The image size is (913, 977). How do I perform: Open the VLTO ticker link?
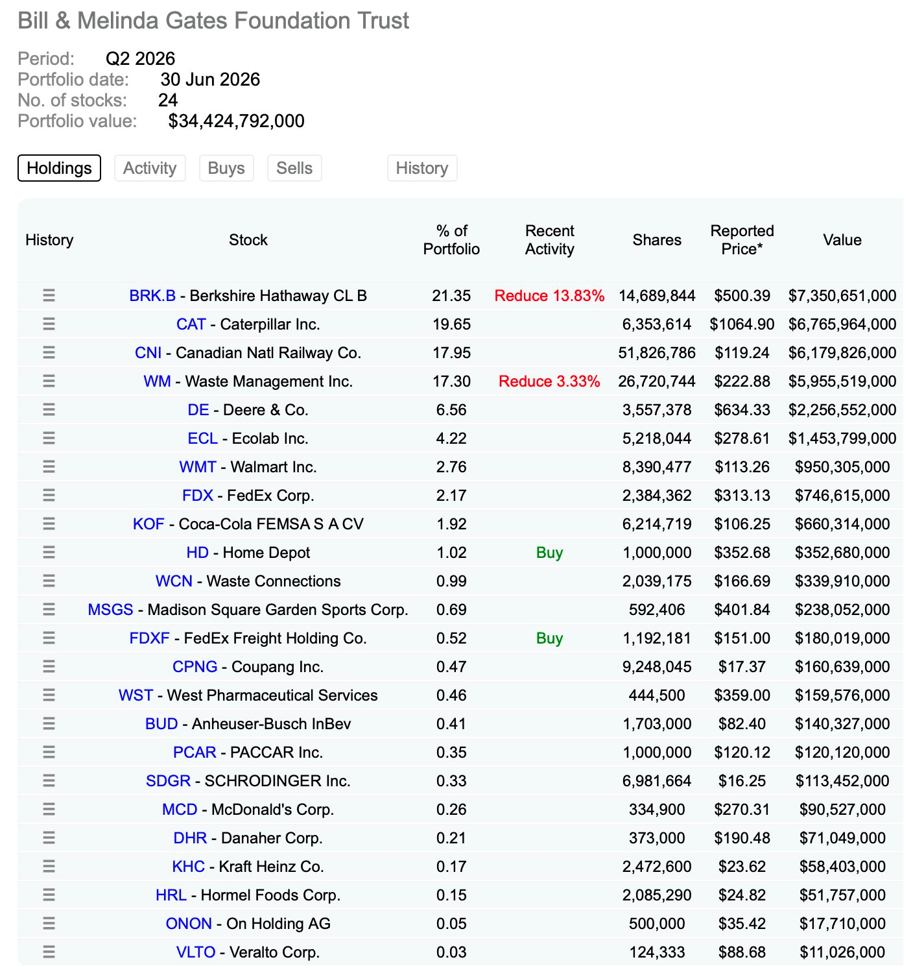[196, 952]
